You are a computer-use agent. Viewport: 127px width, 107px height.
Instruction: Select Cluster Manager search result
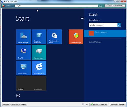(105, 33)
